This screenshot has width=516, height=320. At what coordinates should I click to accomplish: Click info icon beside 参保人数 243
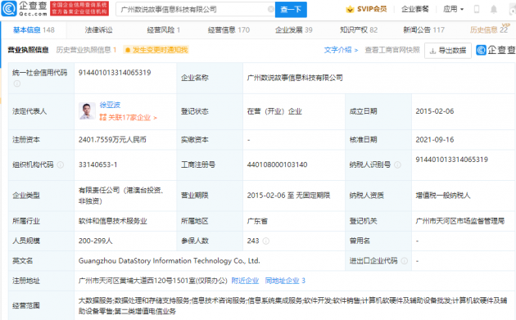[266, 241]
